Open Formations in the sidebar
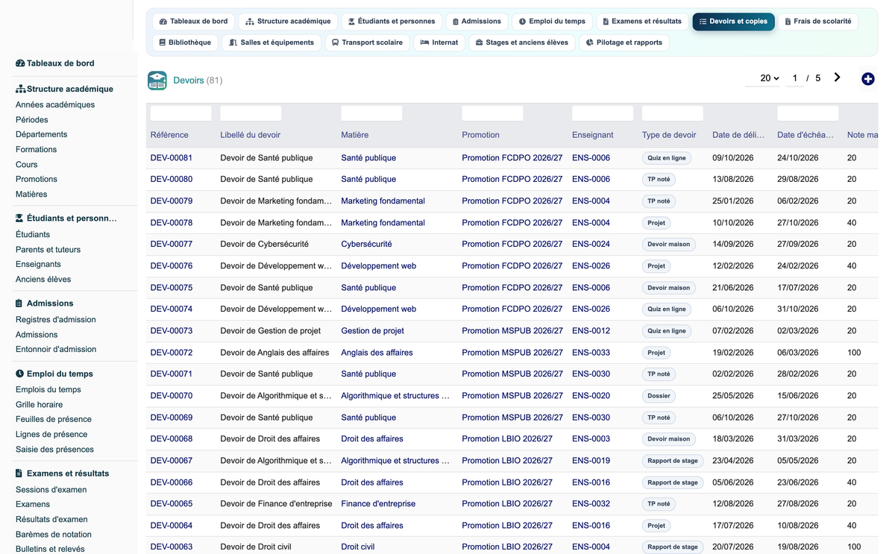This screenshot has height=554, width=895. 37,150
